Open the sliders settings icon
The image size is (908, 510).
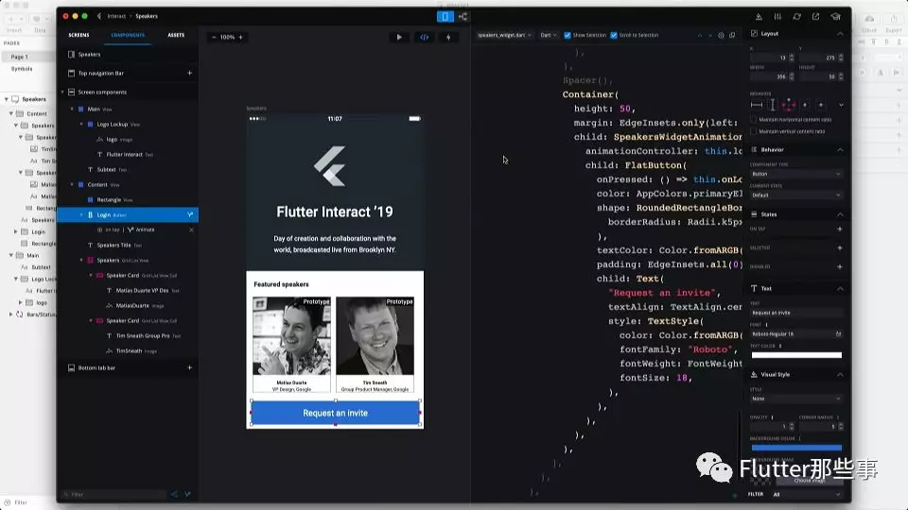777,17
